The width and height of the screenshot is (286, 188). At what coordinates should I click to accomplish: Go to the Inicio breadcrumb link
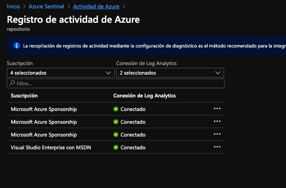click(13, 6)
